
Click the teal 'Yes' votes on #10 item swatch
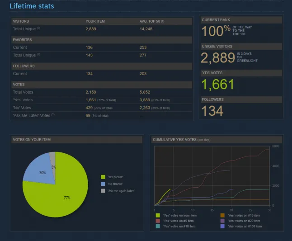[x=158, y=226]
